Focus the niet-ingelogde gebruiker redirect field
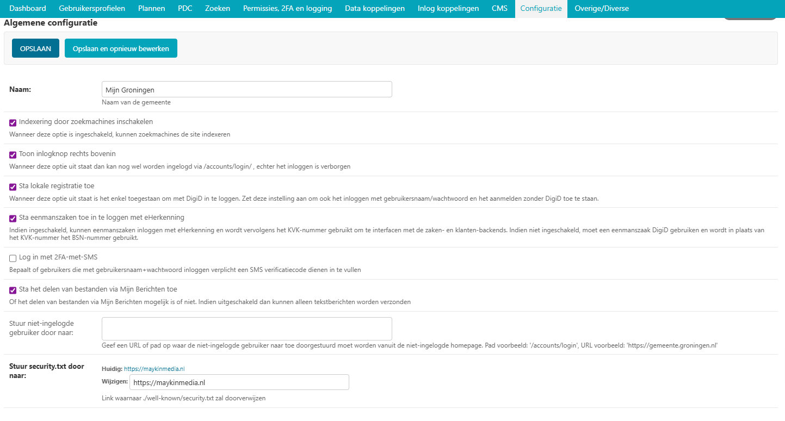This screenshot has height=421, width=785. [246, 329]
